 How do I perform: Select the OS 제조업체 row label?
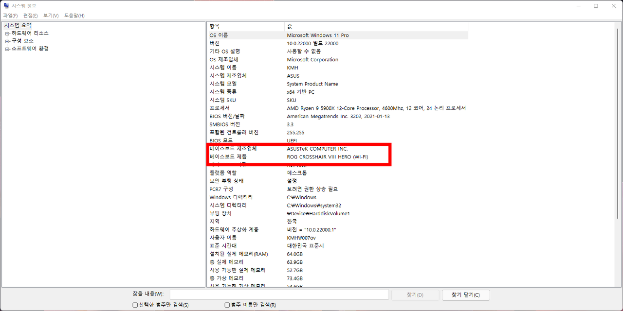(224, 59)
